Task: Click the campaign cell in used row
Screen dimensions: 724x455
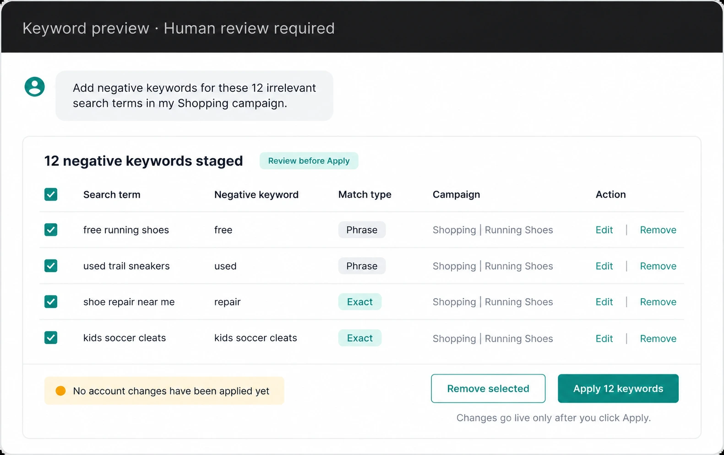Action: (493, 266)
